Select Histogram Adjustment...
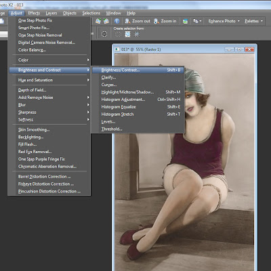Image resolution: width=271 pixels, height=271 pixels. 138,100
